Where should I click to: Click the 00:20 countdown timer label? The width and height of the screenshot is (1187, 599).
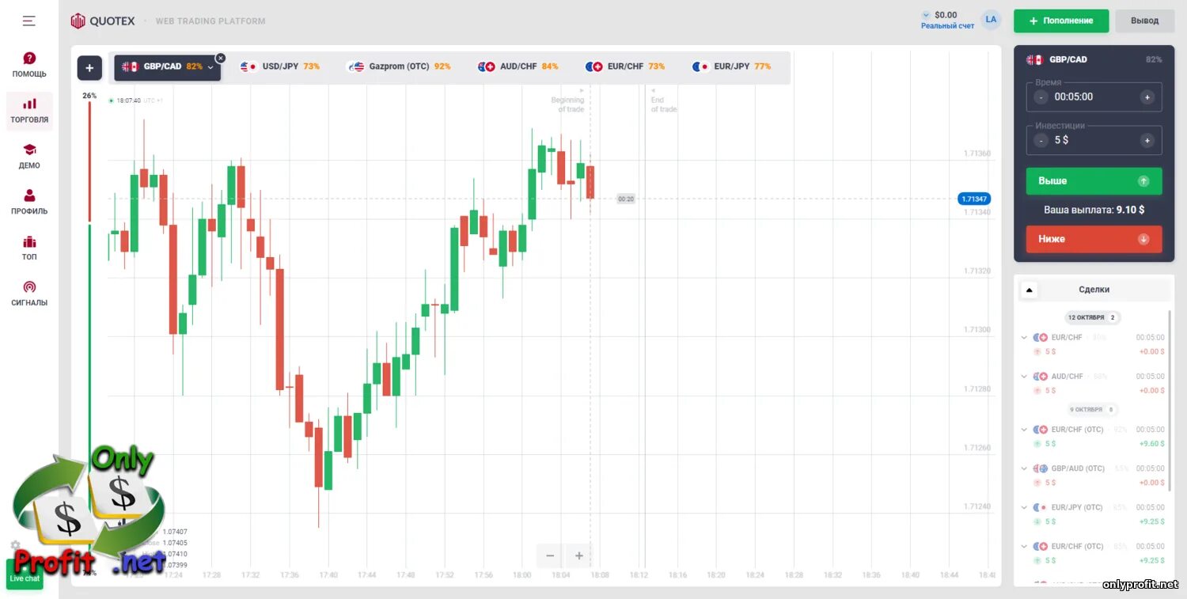[x=625, y=199]
